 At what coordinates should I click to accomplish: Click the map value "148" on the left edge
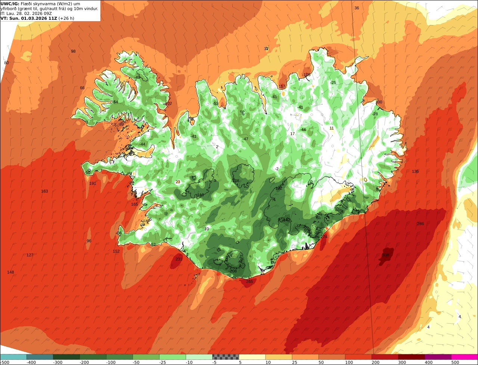point(10,272)
